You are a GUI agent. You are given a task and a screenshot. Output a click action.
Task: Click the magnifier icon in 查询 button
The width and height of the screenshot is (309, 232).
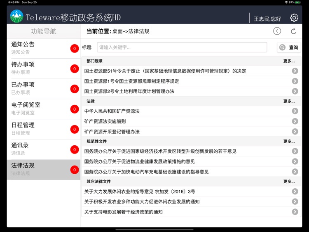[282, 47]
